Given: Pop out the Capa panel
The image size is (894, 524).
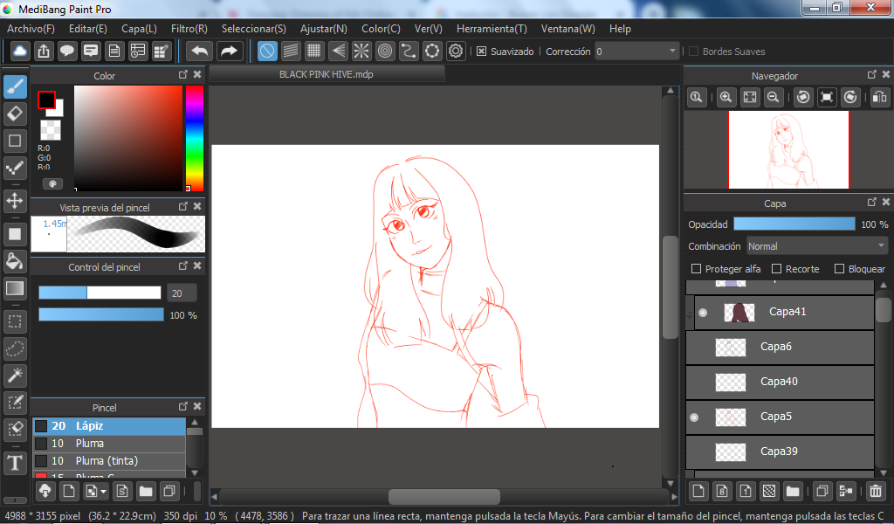Looking at the screenshot, I should pos(872,203).
